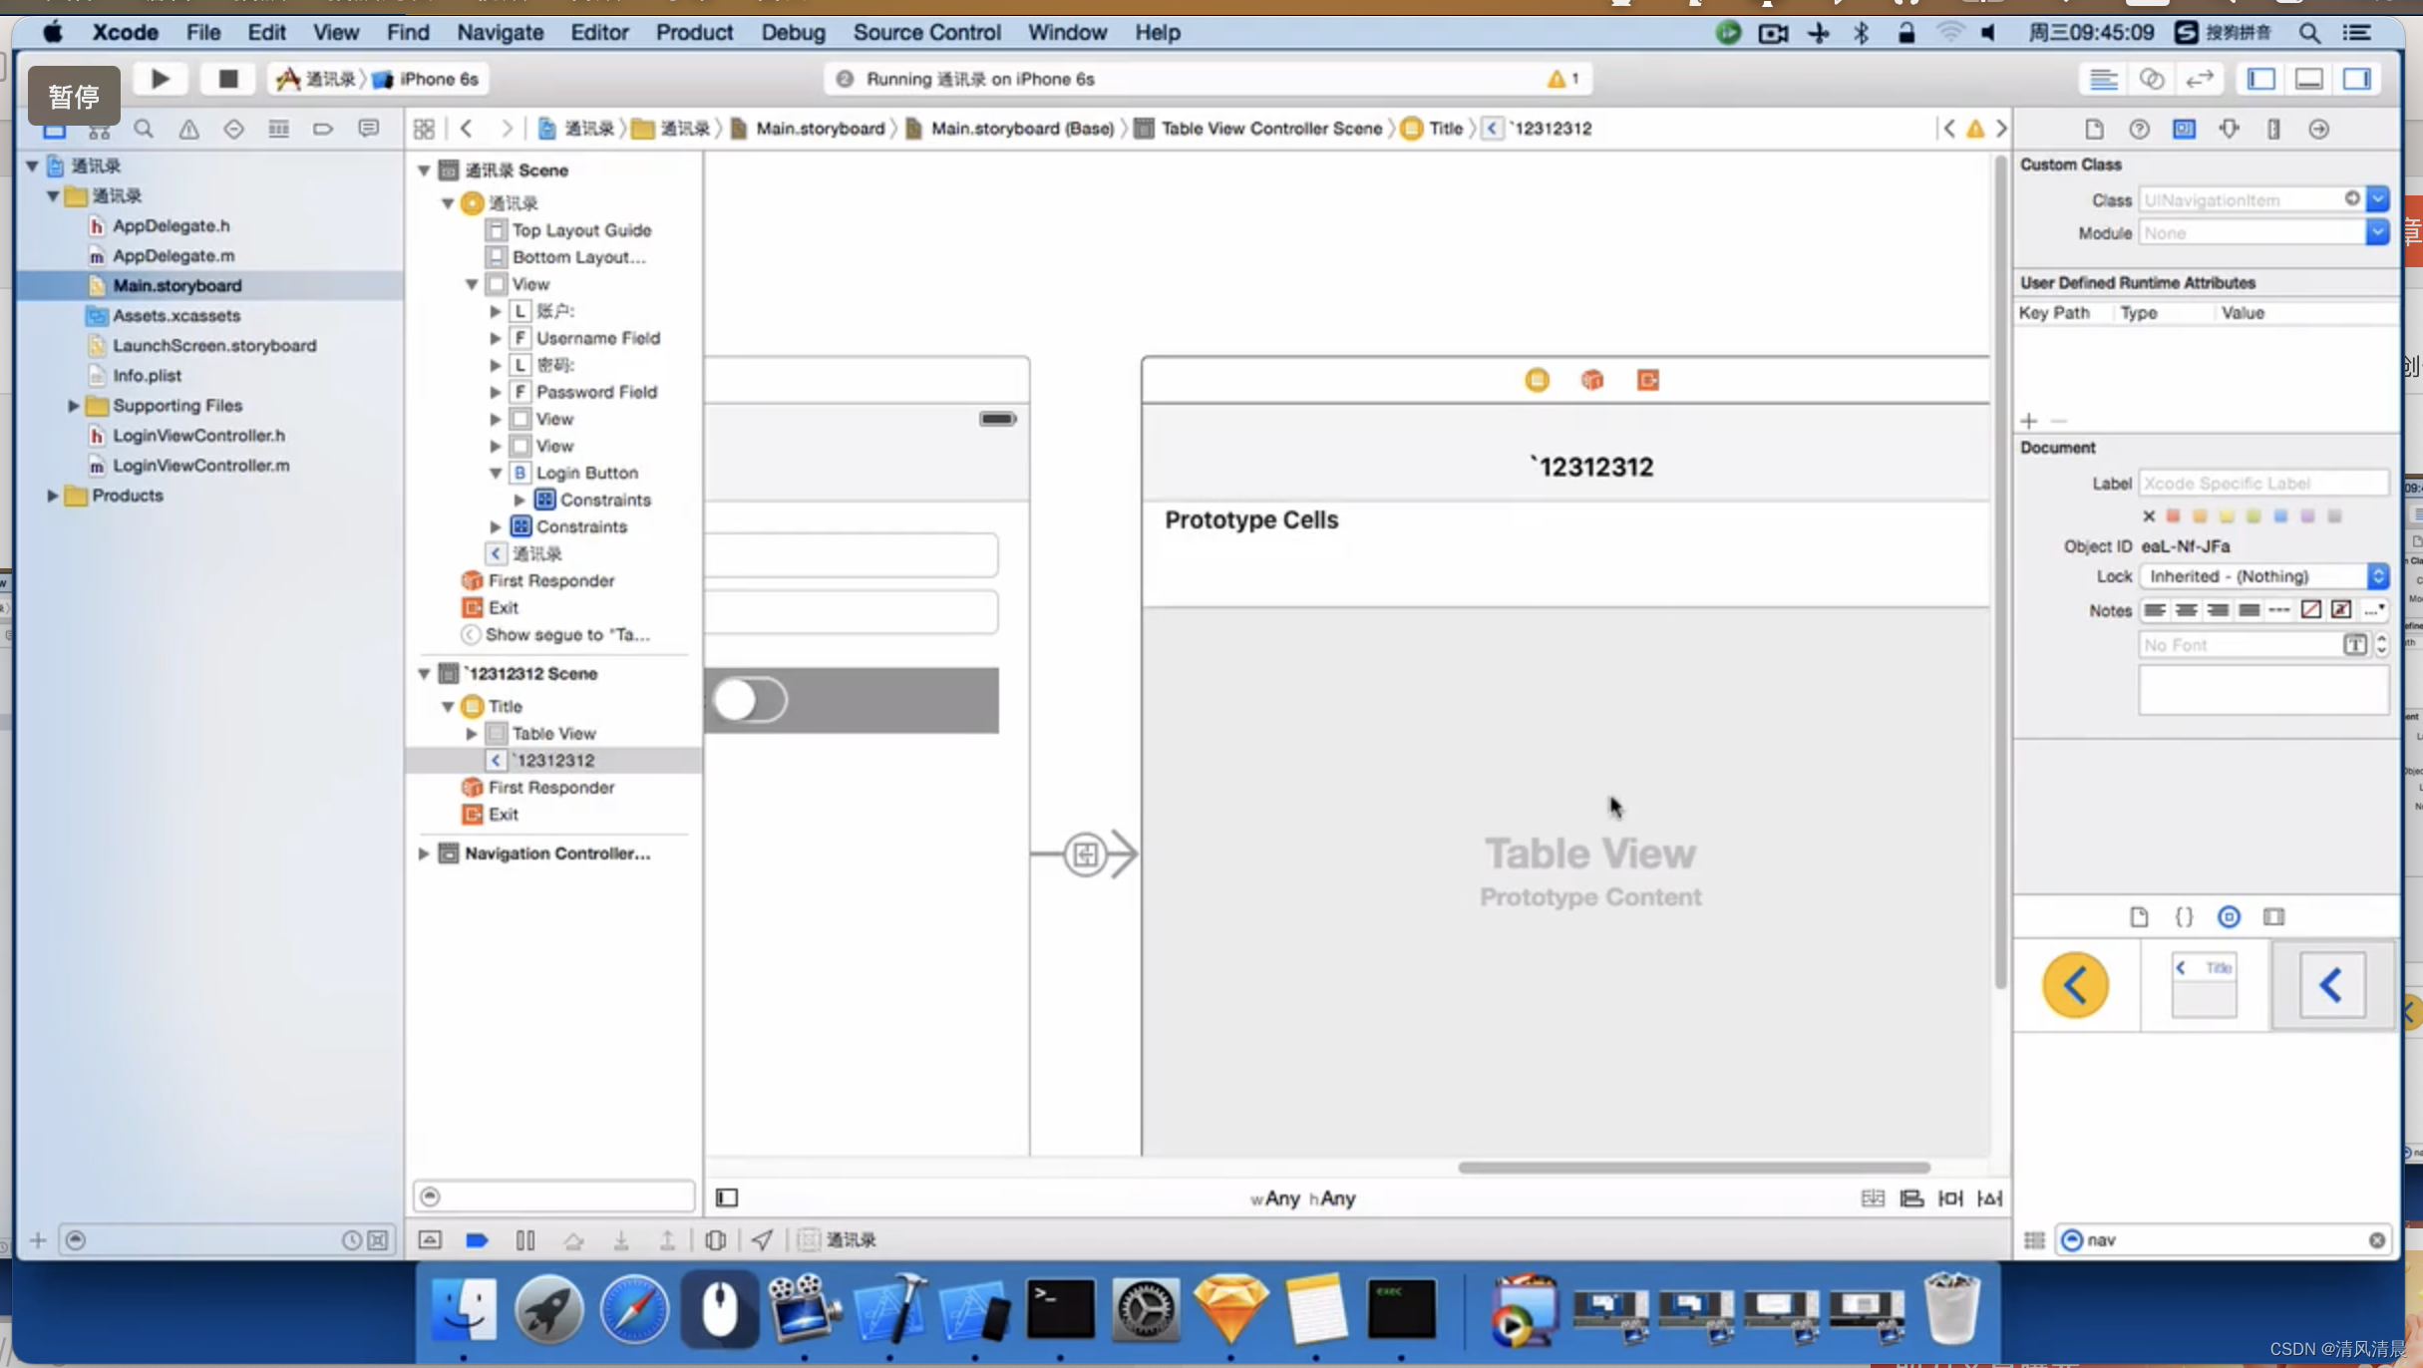Image resolution: width=2423 pixels, height=1368 pixels.
Task: Toggle the document outline panel
Action: point(727,1197)
